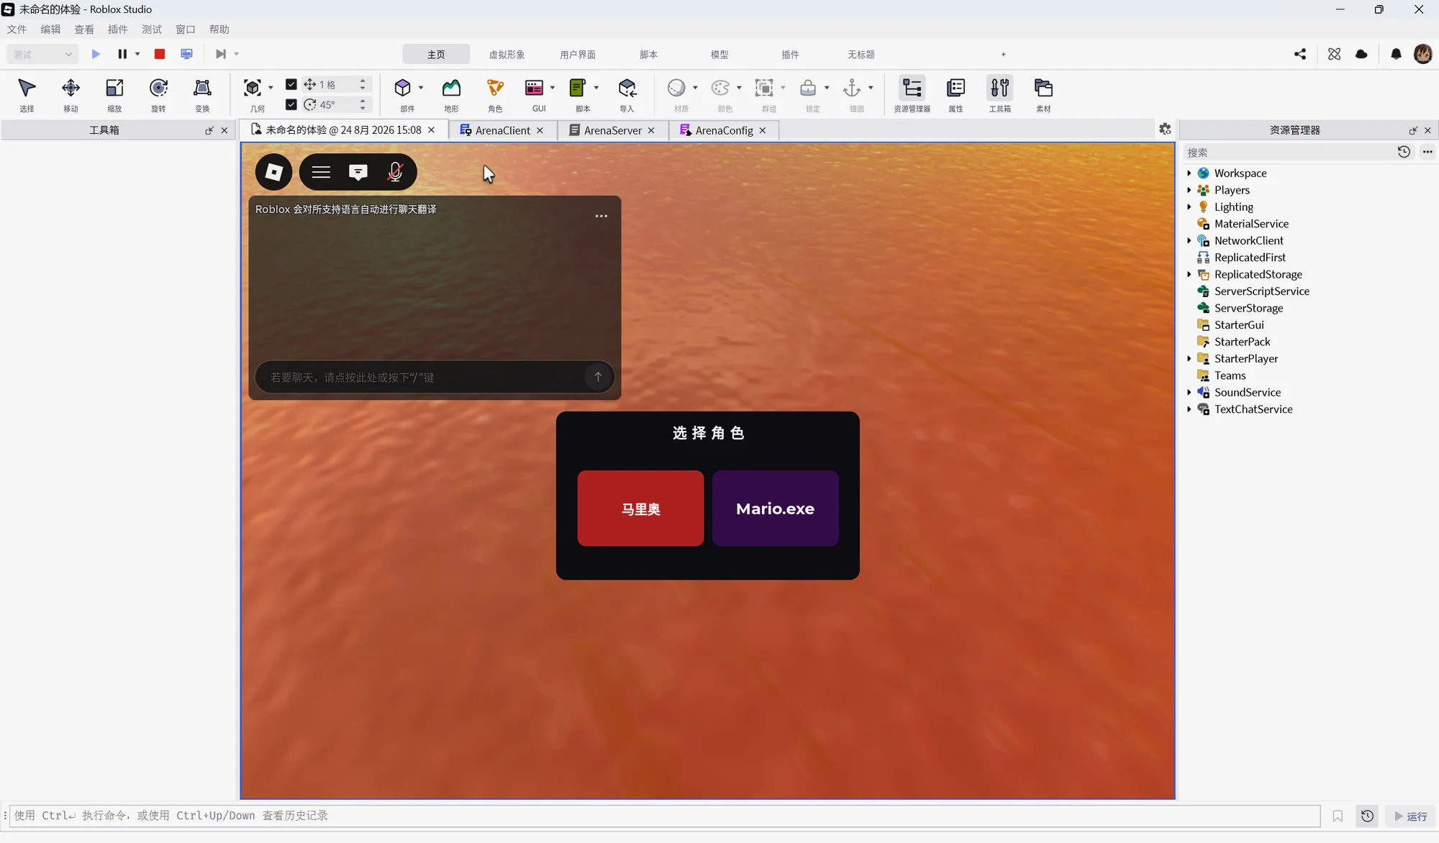The width and height of the screenshot is (1439, 843).
Task: Open the 素材 (Assets) manager
Action: coord(1043,94)
